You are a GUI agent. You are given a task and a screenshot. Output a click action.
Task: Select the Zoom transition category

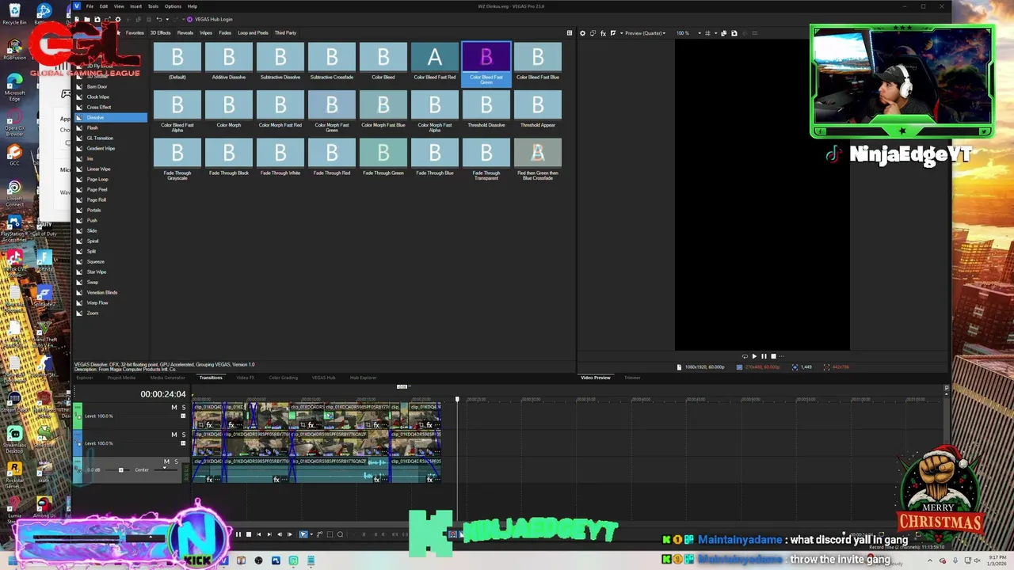click(93, 313)
